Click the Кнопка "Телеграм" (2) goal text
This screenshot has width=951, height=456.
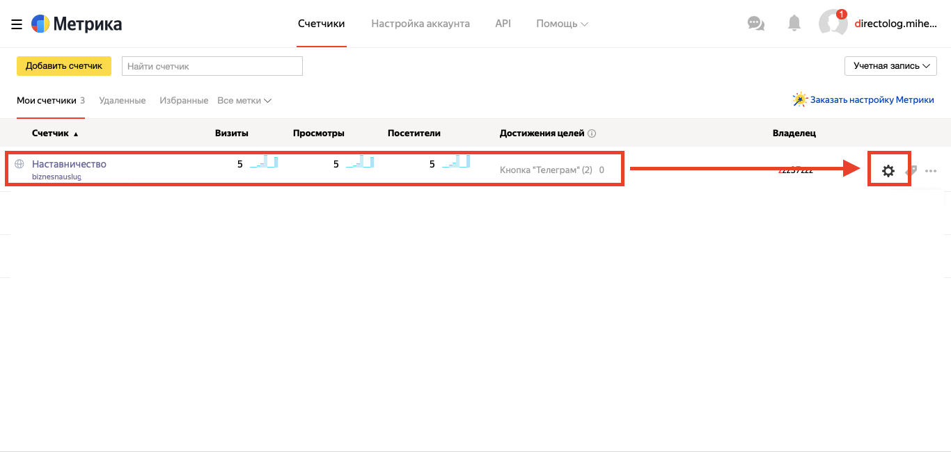coord(546,170)
